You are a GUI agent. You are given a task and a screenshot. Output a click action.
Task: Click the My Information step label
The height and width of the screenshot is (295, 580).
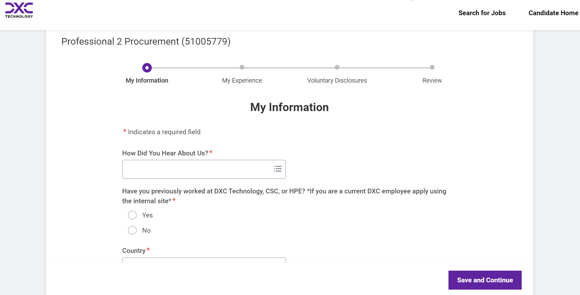[x=147, y=80]
